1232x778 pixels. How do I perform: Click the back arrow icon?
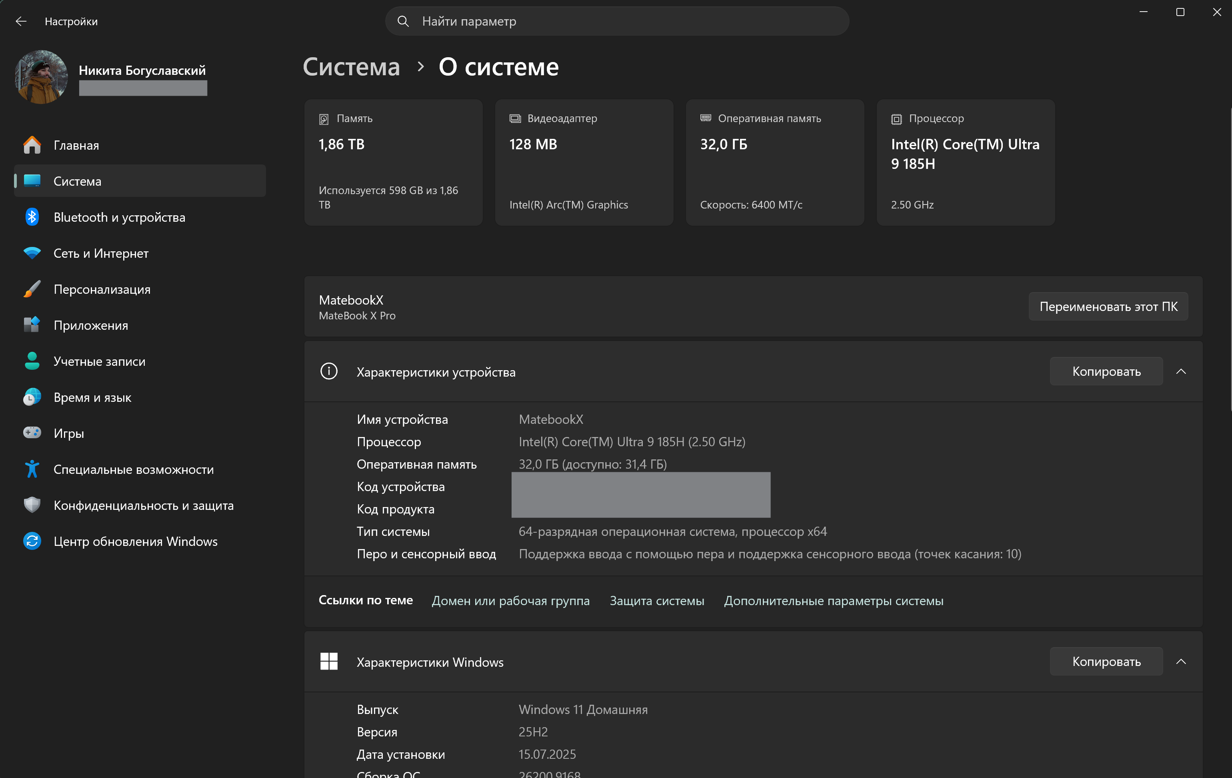click(21, 21)
